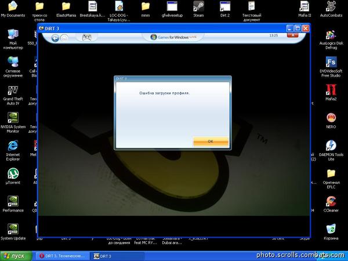
Task: Minimize the DiRT 3 window
Action: coord(289,28)
